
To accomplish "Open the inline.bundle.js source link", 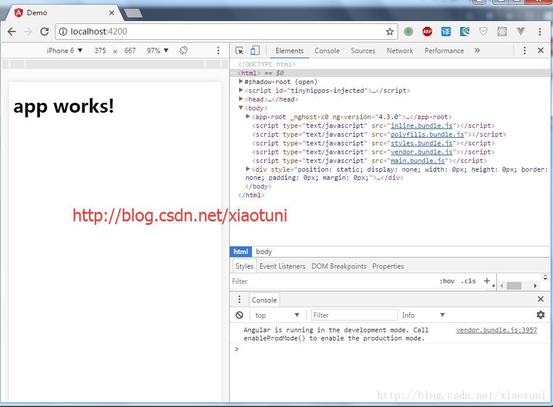I will click(x=421, y=126).
